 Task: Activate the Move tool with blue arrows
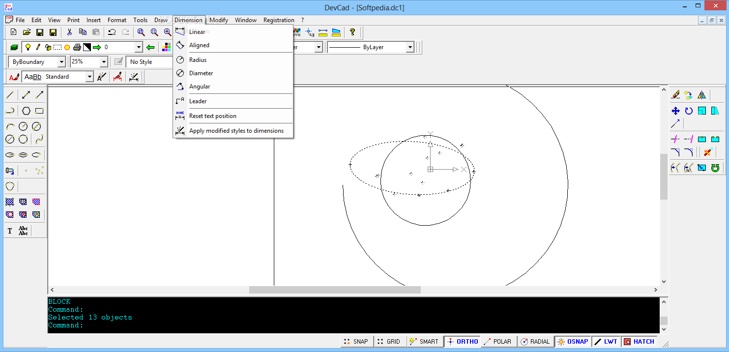coord(675,111)
